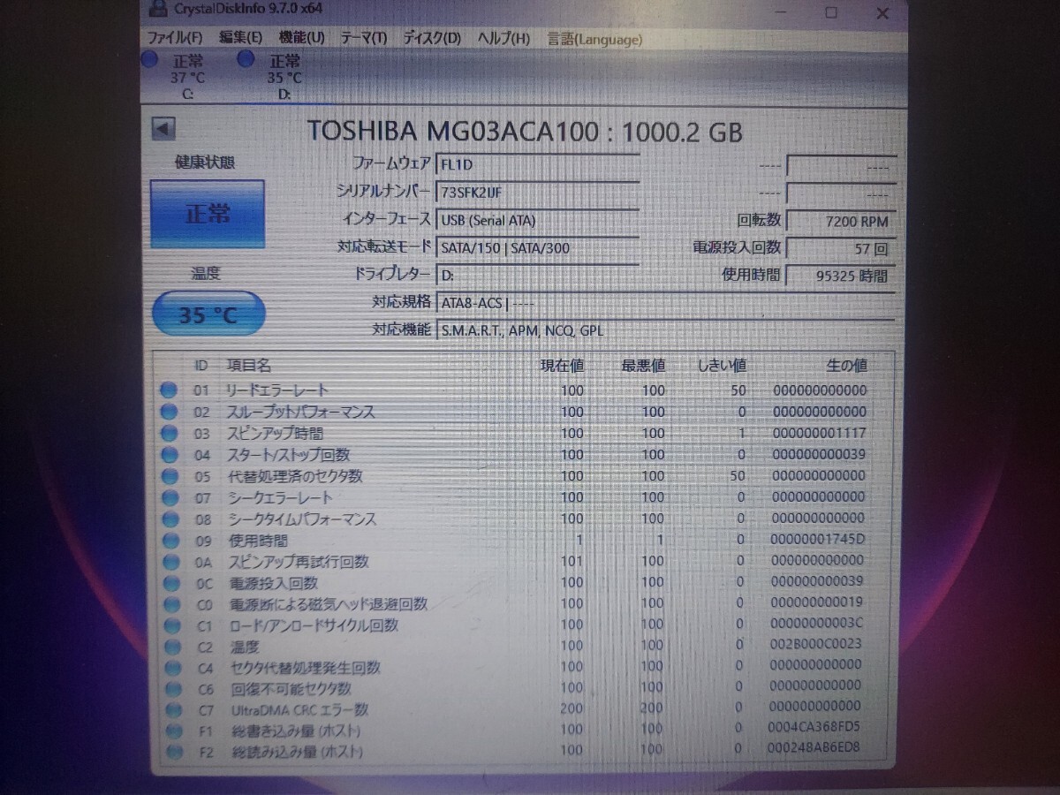Select the リードエラーレート attribute name
Image resolution: width=1060 pixels, height=795 pixels.
click(x=277, y=390)
